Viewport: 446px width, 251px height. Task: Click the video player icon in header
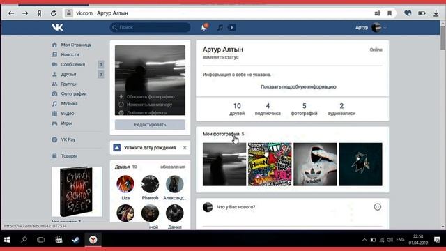click(232, 28)
